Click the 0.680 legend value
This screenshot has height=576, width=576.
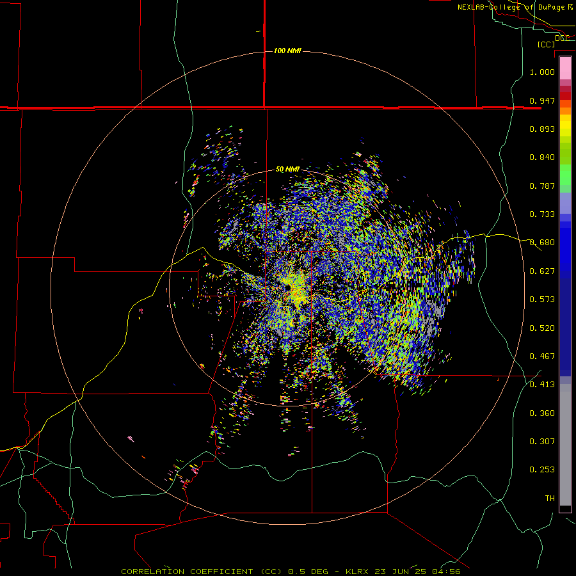point(542,242)
